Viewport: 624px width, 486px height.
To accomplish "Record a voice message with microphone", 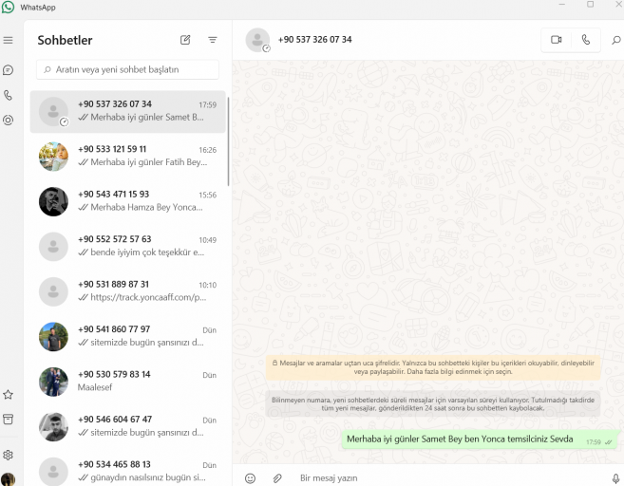I will pyautogui.click(x=615, y=478).
